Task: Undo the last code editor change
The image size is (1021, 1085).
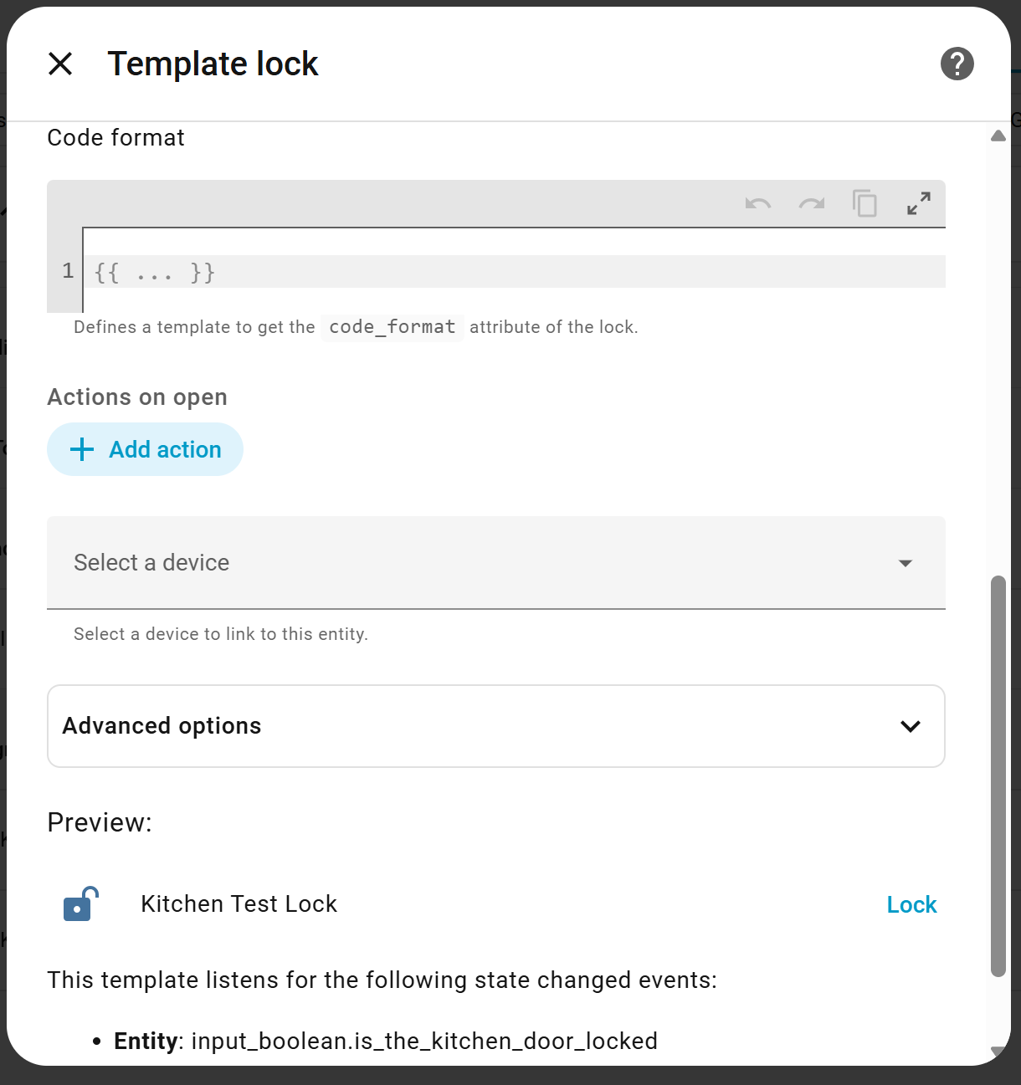Action: [x=757, y=204]
